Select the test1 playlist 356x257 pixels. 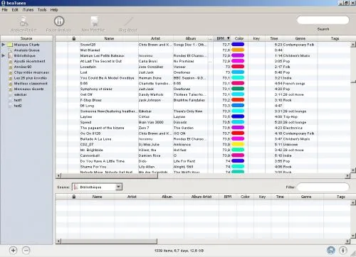(x=18, y=100)
